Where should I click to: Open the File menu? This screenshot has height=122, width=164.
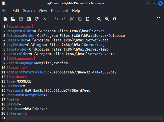(x=5, y=11)
